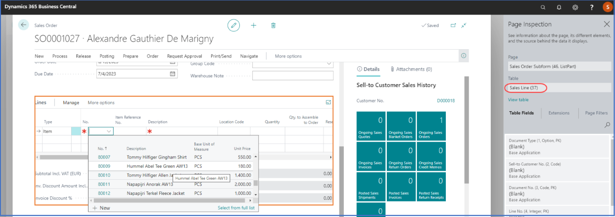Open the item No. dropdown arrow
The height and width of the screenshot is (217, 615).
(109, 131)
